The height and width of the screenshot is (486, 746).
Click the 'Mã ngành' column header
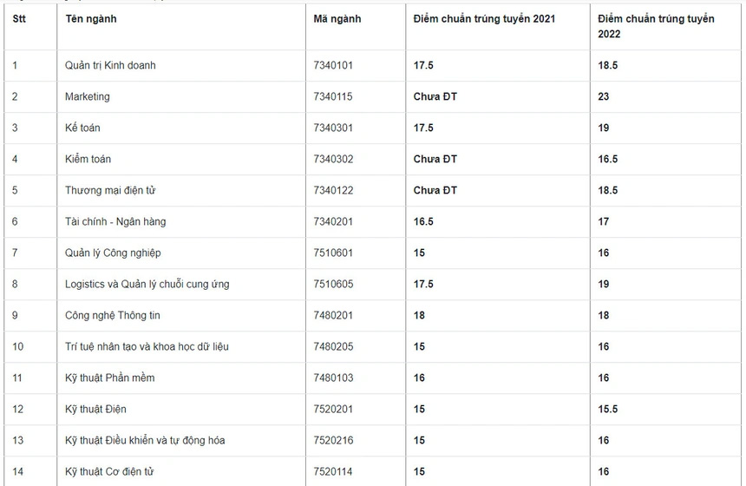(337, 19)
